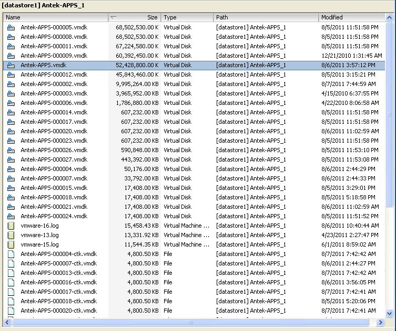This screenshot has height=331, width=396.
Task: Click the disk icon beside Antek-APPS-000008.vmdk
Action: [x=11, y=37]
